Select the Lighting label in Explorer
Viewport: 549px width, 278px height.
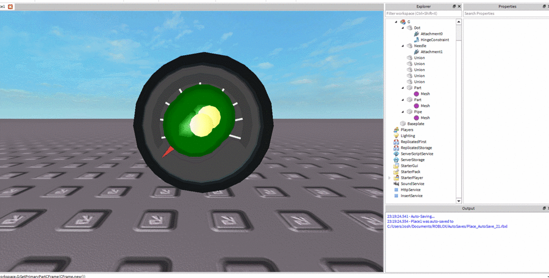tap(407, 136)
